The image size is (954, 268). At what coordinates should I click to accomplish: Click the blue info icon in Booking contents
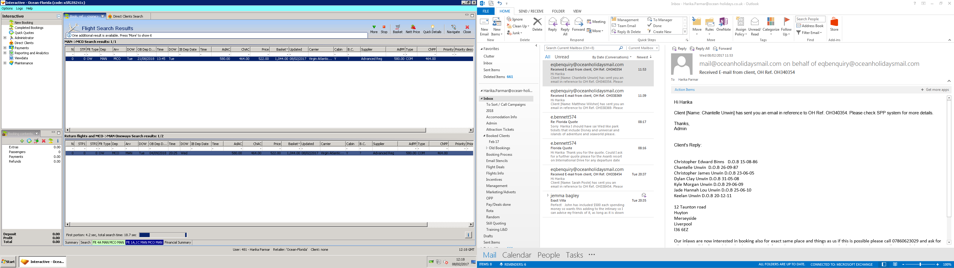point(58,141)
